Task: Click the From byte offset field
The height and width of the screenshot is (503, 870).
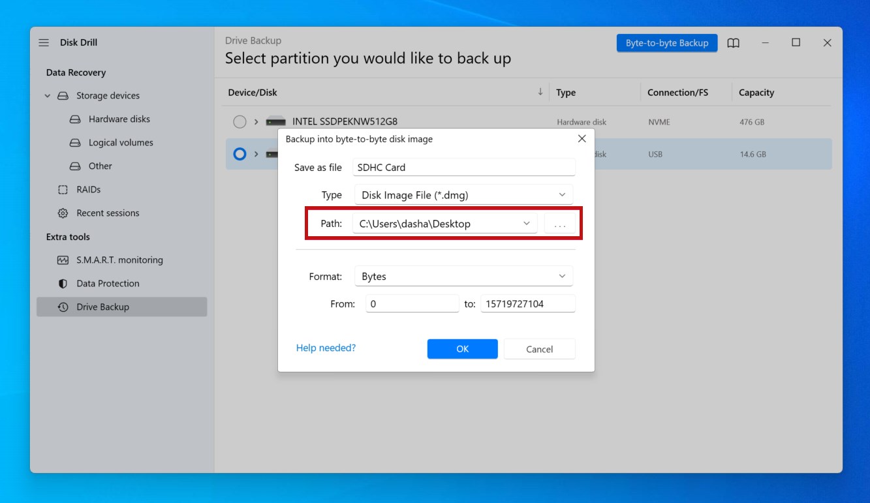Action: coord(412,303)
